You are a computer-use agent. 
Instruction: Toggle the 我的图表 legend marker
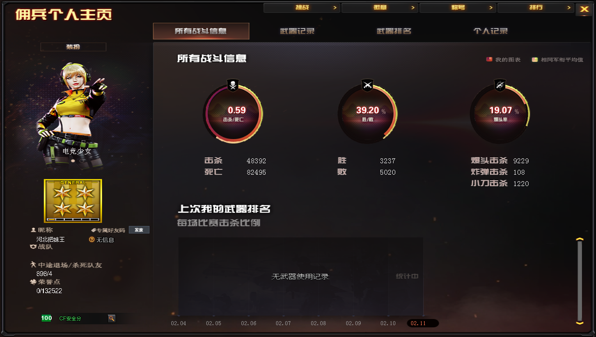489,59
